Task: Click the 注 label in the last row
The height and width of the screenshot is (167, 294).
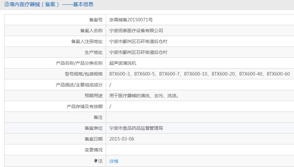Action: pyautogui.click(x=100, y=161)
